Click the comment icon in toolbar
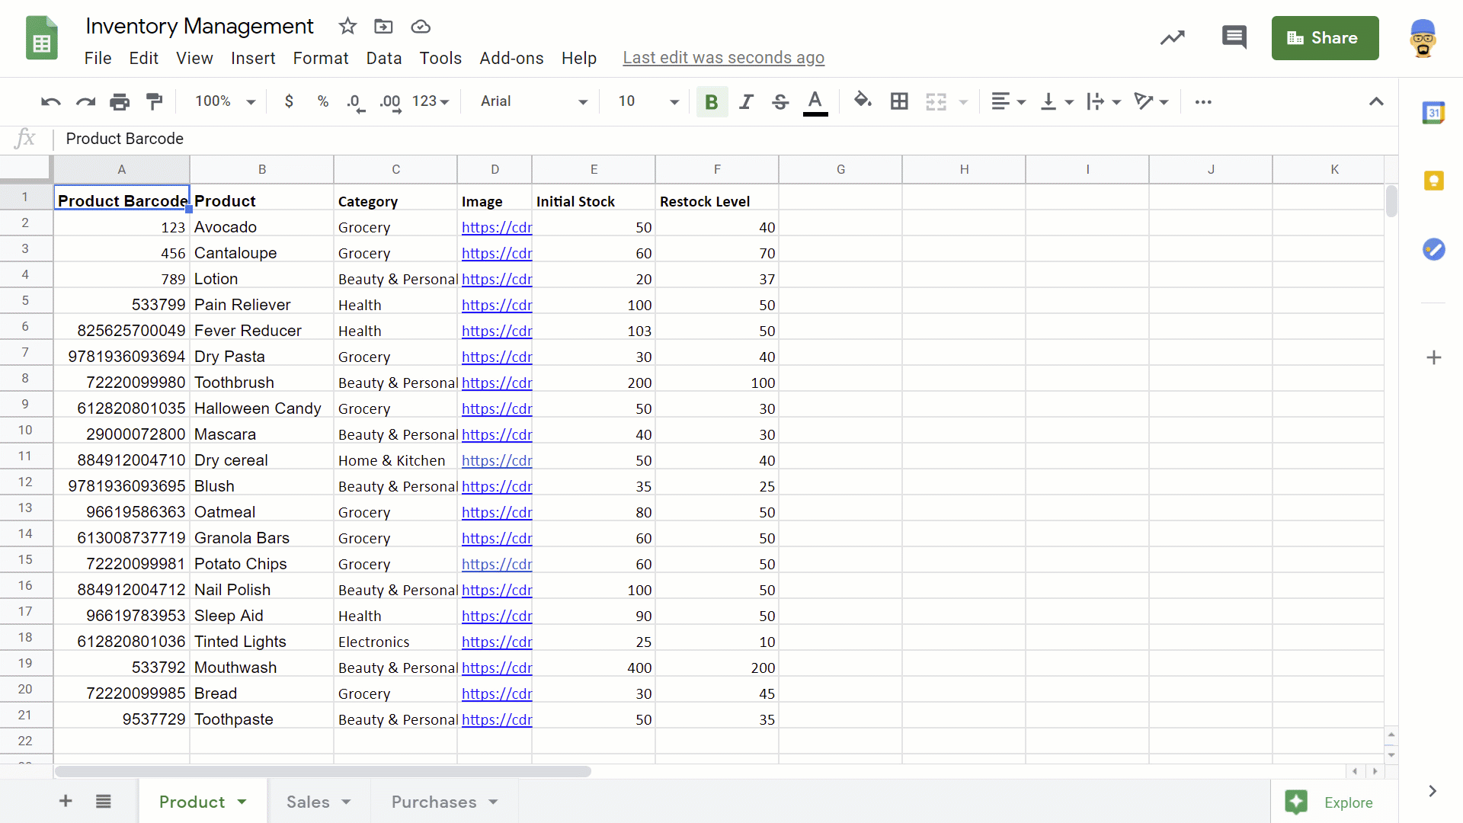Image resolution: width=1463 pixels, height=823 pixels. tap(1235, 38)
